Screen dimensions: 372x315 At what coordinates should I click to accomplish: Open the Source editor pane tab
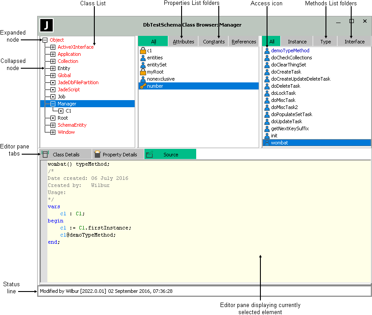click(170, 155)
